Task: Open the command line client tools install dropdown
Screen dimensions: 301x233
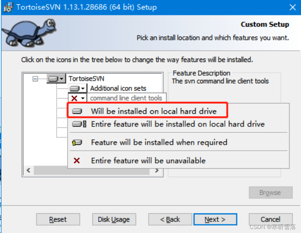Action: [77, 98]
